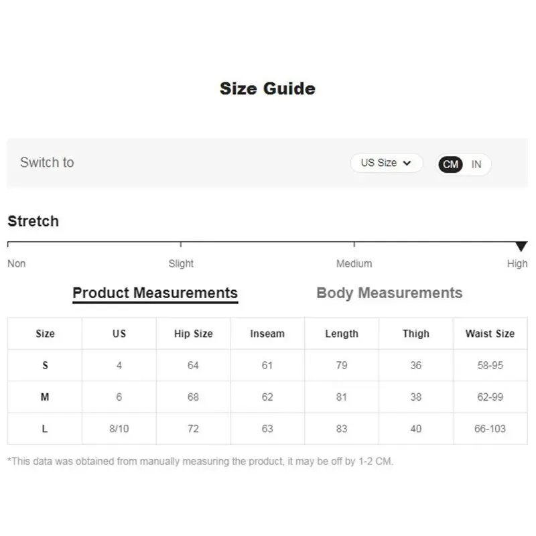Click the Waist Size column header

(x=490, y=334)
